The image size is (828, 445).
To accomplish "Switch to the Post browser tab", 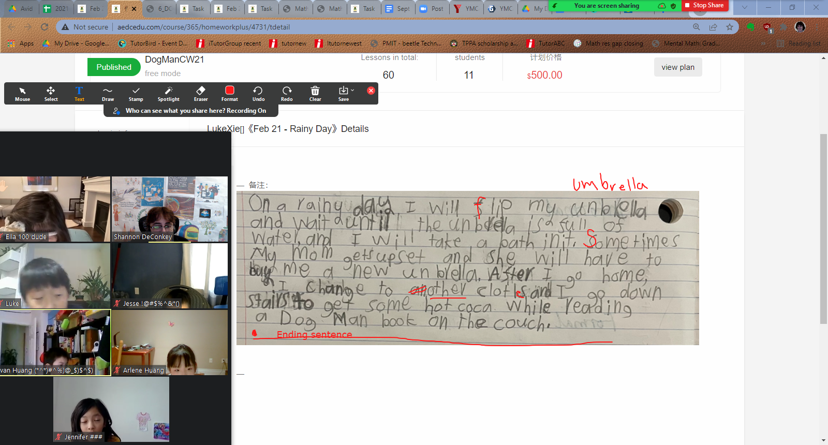I will [x=432, y=8].
